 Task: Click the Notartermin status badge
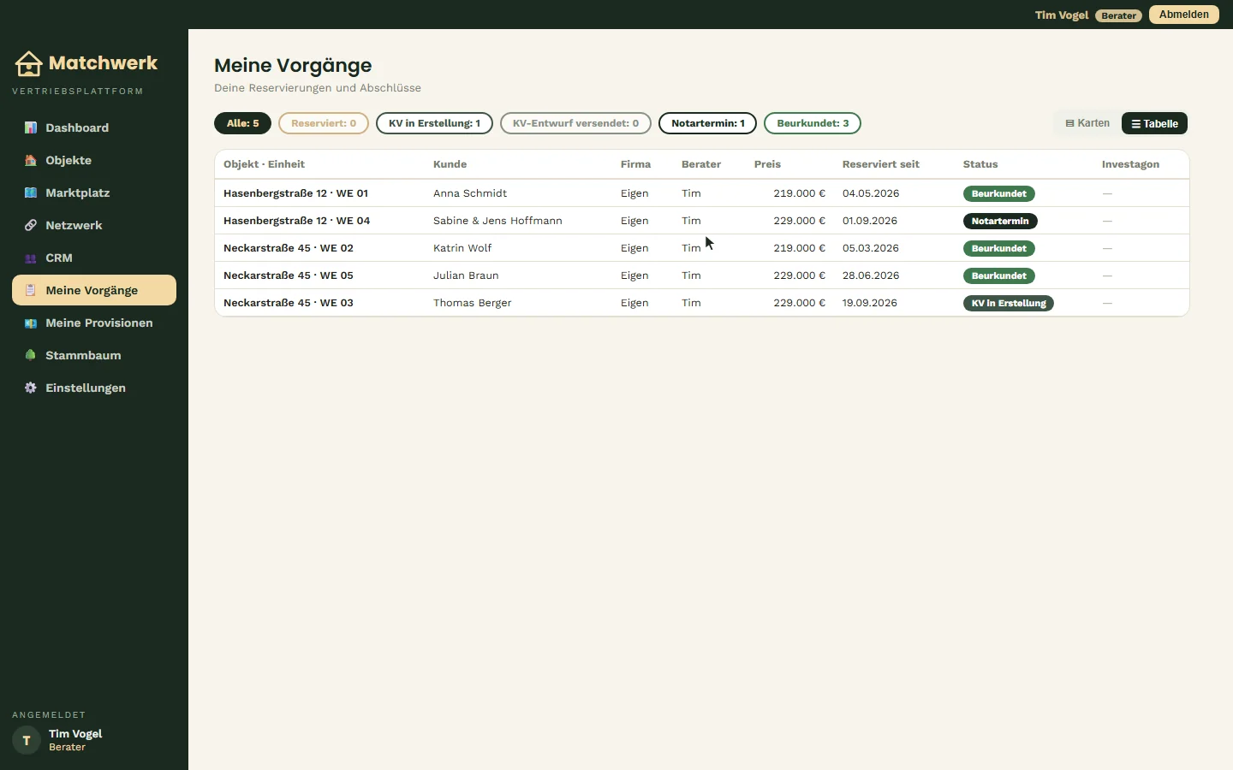1000,221
